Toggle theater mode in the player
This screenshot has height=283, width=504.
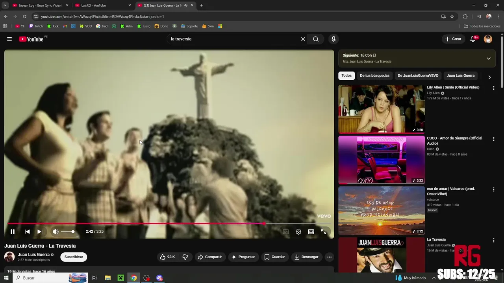click(x=311, y=232)
